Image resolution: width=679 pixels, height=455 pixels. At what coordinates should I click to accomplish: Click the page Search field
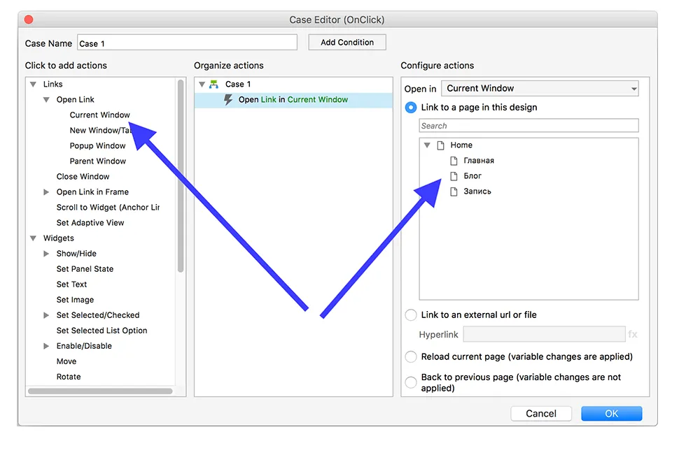tap(528, 126)
